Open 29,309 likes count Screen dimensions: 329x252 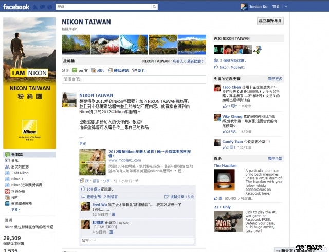point(12,238)
